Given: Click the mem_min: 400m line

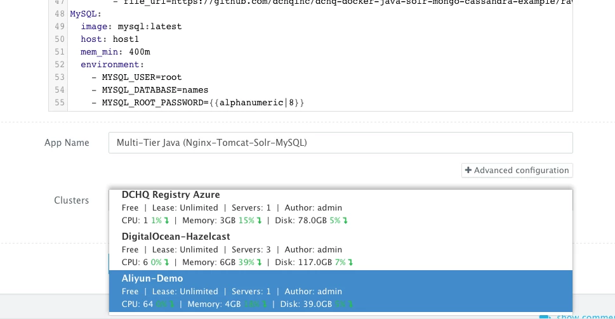Looking at the screenshot, I should [116, 52].
